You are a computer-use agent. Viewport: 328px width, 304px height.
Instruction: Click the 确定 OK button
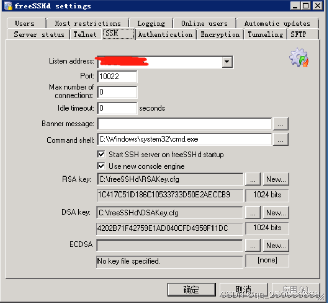coord(191,290)
